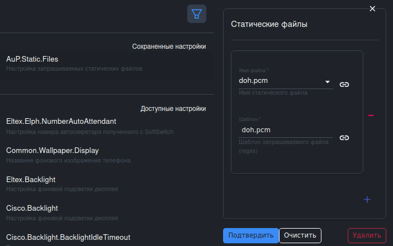Image resolution: width=393 pixels, height=246 pixels.
Task: Close the Статические файлы panel
Action: coord(372,8)
